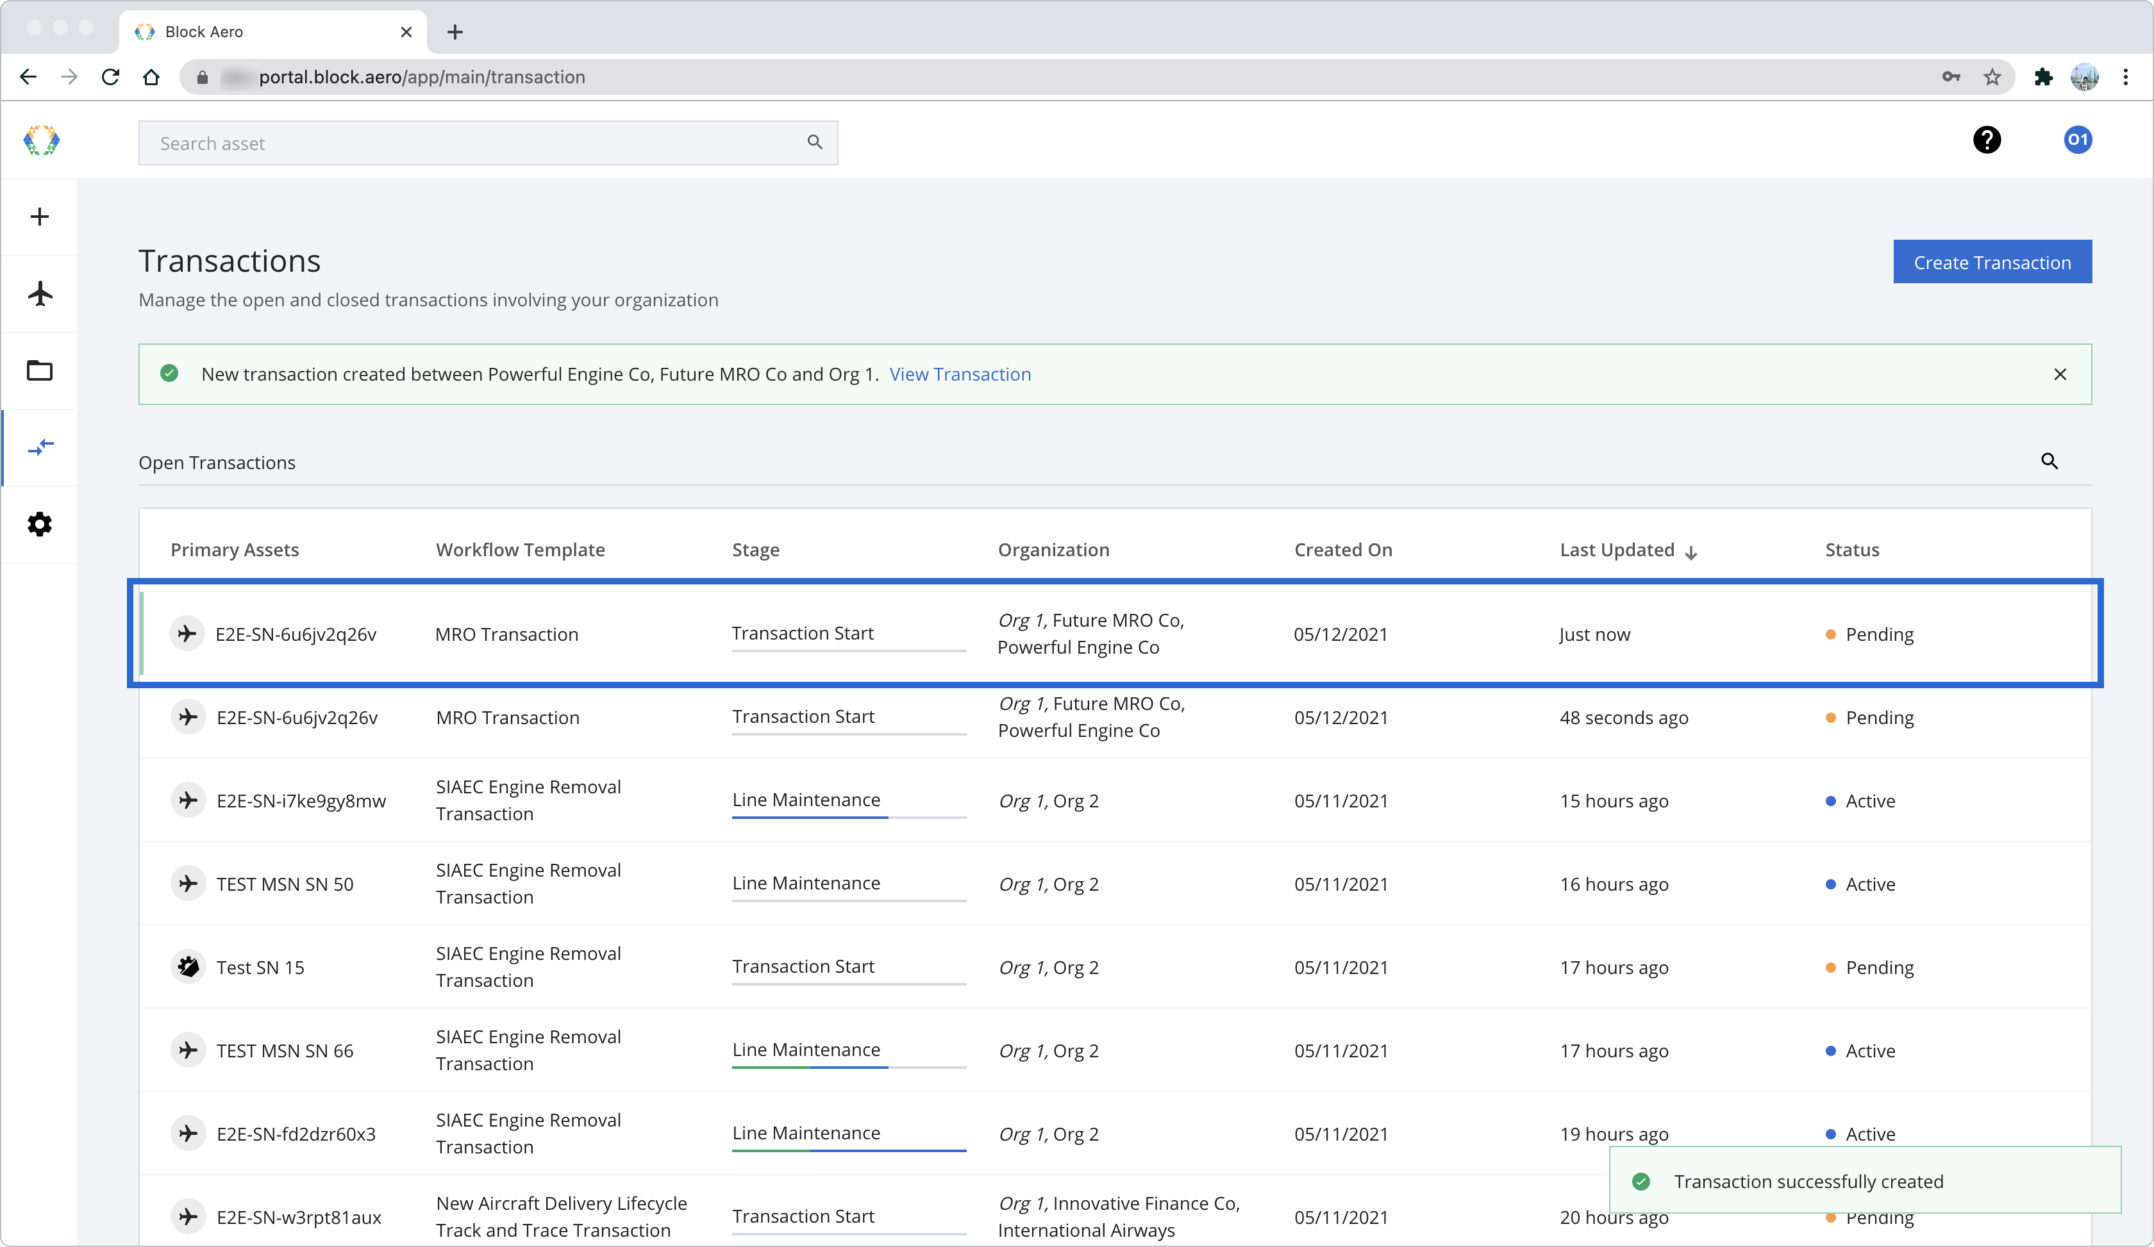Click aircraft icon beside TEST MSN SN 50

point(188,884)
